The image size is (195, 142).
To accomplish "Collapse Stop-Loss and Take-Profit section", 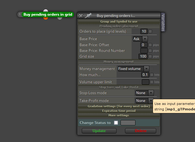I will (x=119, y=87).
